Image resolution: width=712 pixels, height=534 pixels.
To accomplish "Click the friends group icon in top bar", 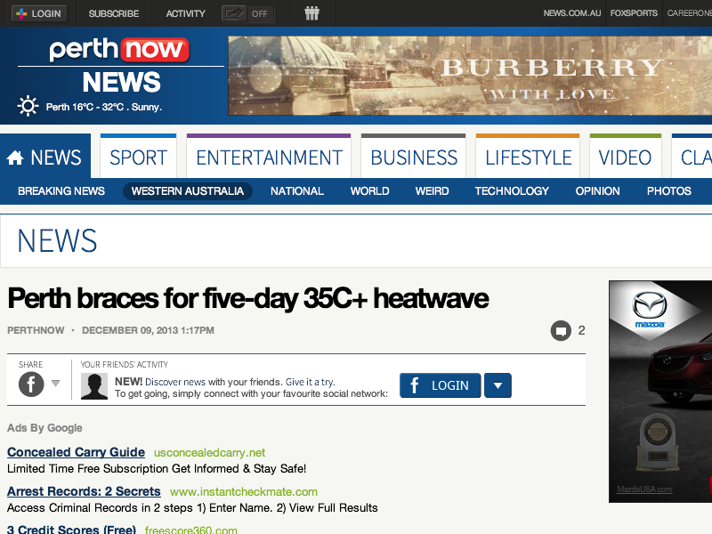I will tap(311, 13).
